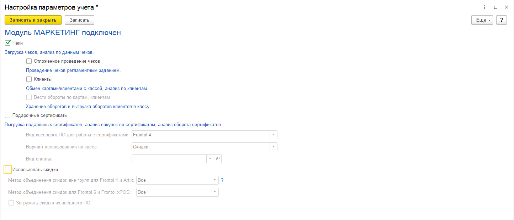
Task: Click the blue question mark hint for Frontol 4
Action: [x=222, y=180]
